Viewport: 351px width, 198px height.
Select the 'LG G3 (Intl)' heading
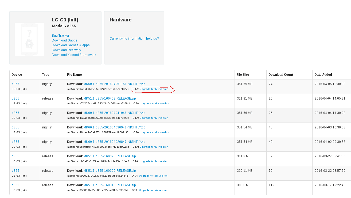click(65, 20)
